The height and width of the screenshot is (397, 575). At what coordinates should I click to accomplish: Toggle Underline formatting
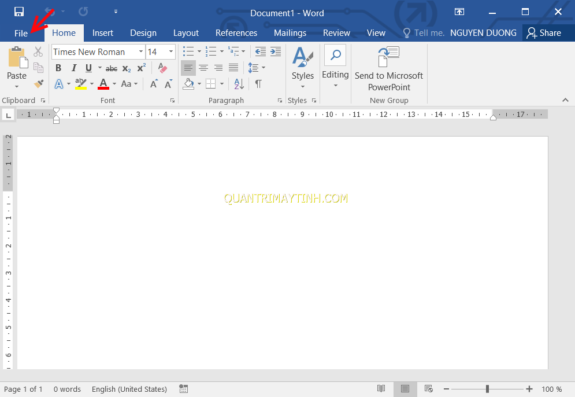point(88,68)
